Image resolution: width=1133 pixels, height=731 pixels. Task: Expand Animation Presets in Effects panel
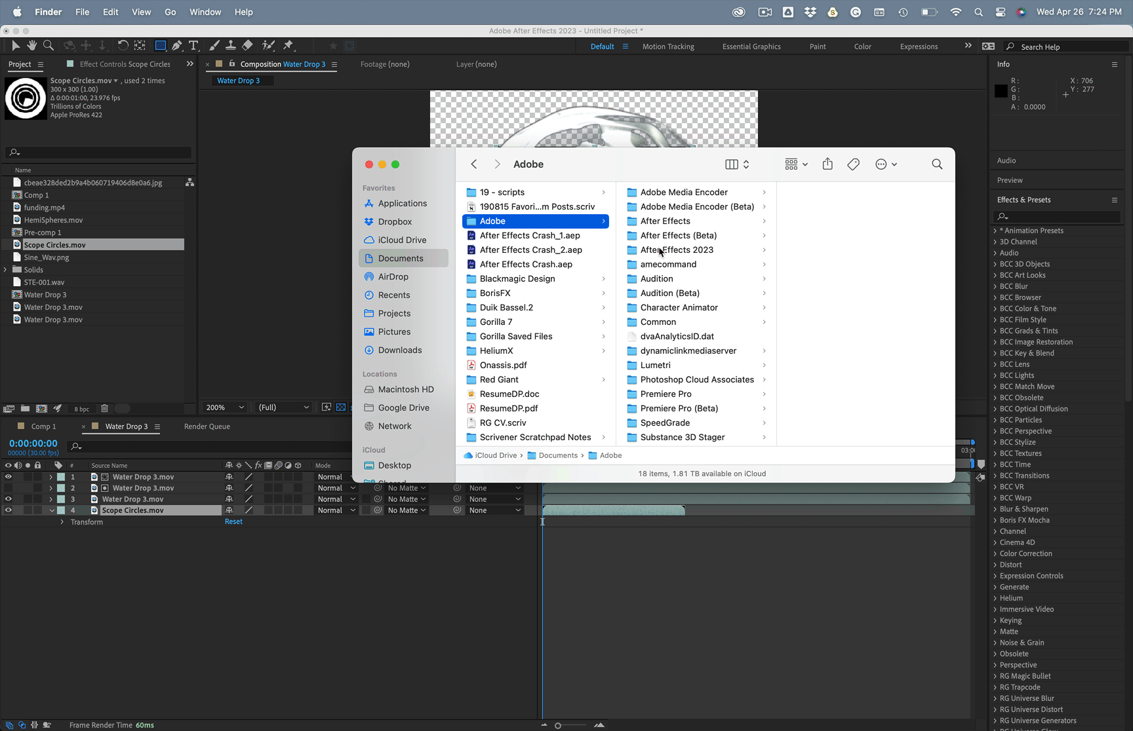pyautogui.click(x=995, y=231)
